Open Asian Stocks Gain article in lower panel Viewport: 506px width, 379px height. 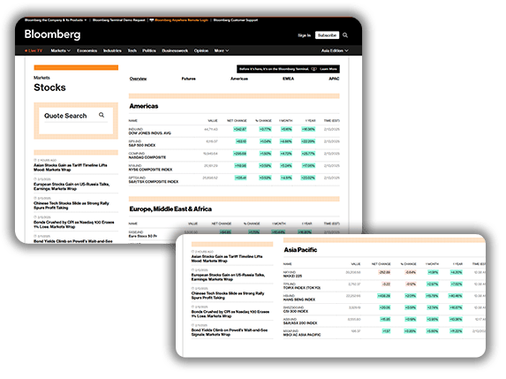[x=227, y=258]
